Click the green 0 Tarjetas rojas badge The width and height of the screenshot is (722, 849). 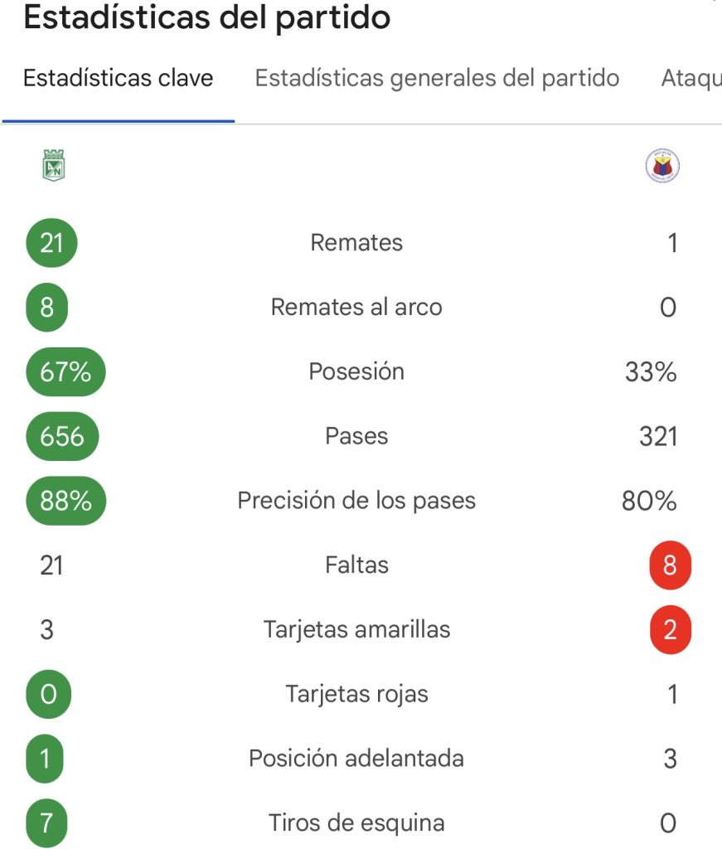point(49,694)
